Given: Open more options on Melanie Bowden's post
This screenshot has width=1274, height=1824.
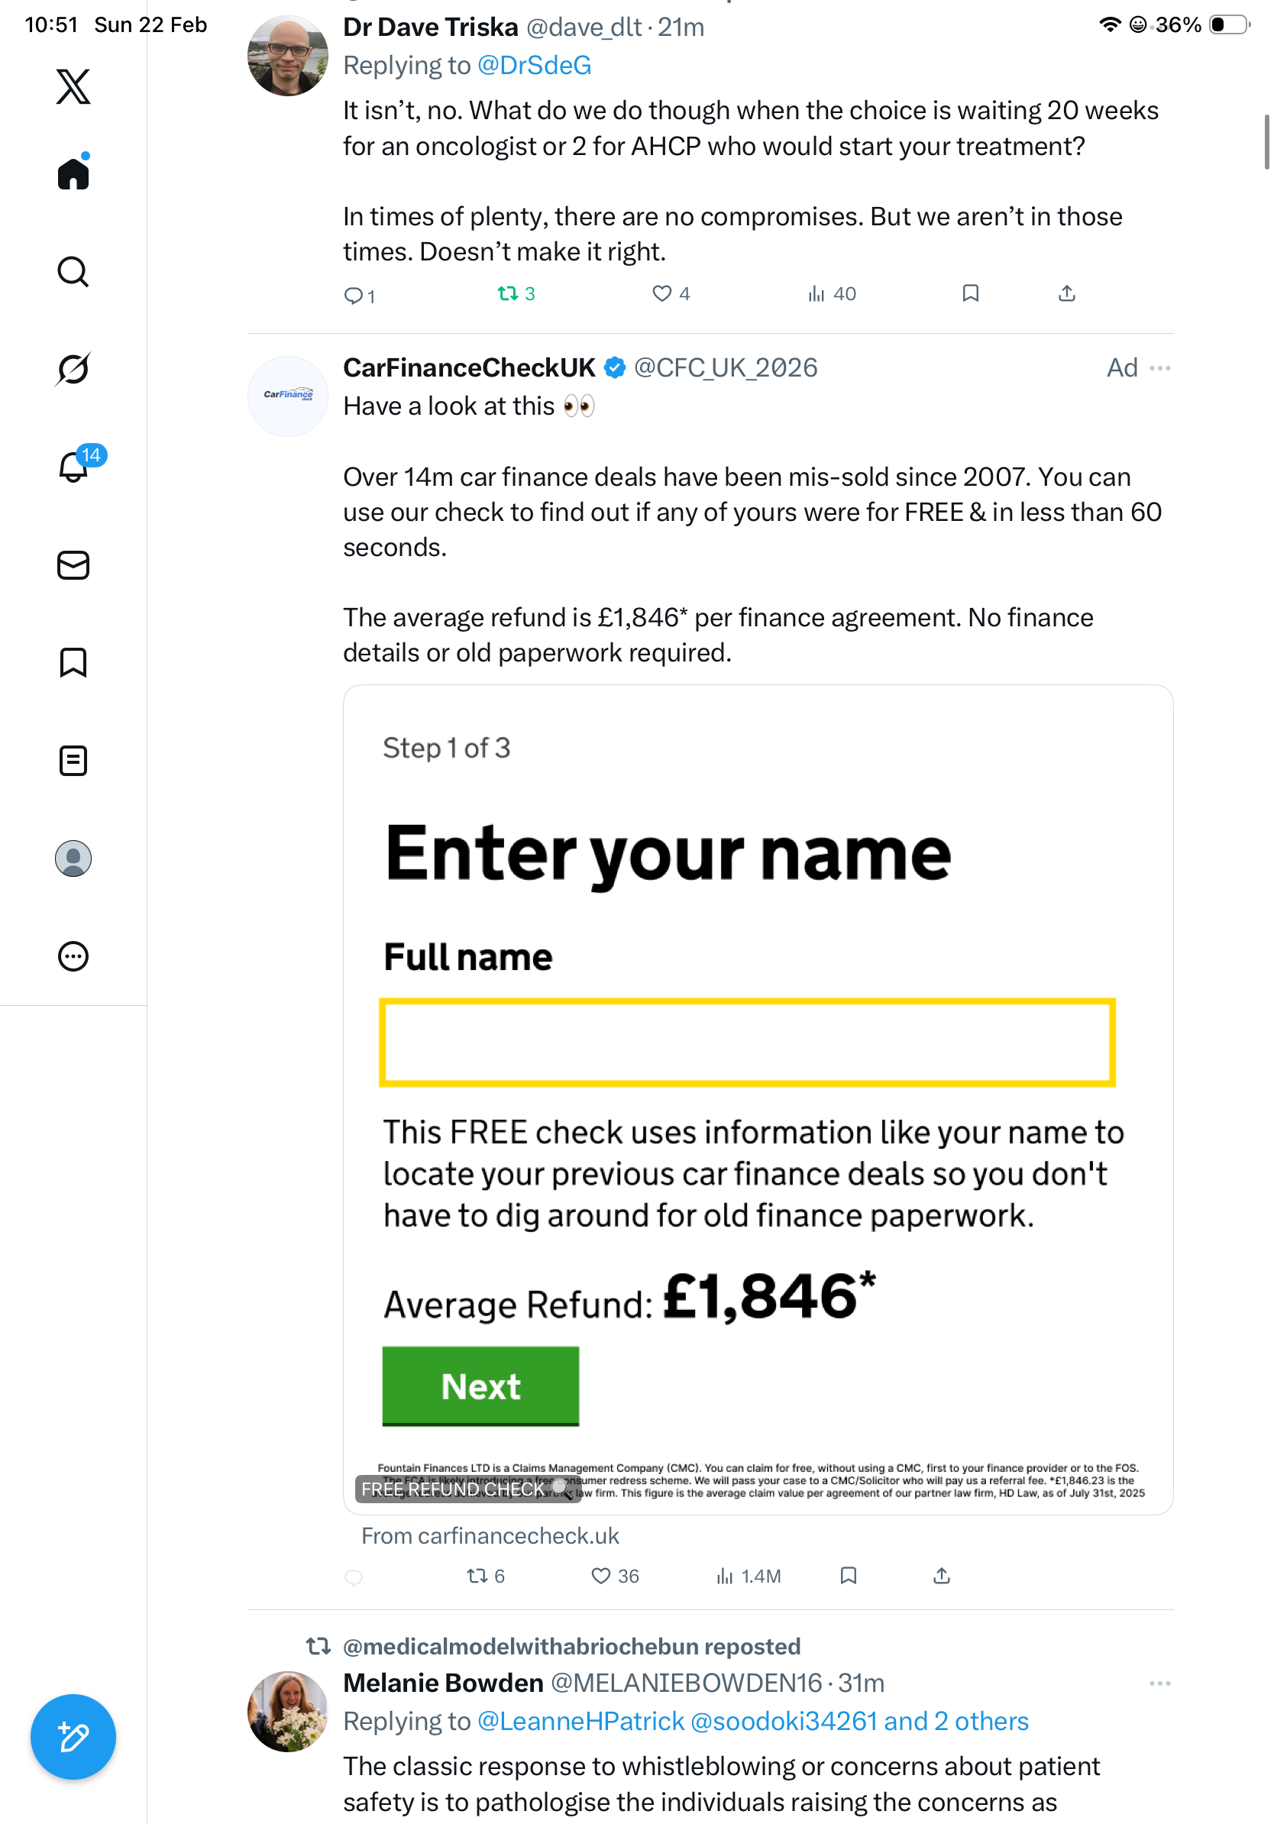Looking at the screenshot, I should coord(1159,1683).
